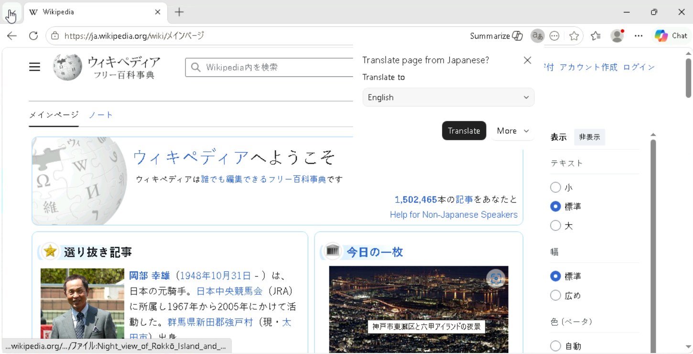Open the browser profile avatar
This screenshot has width=693, height=354.
617,36
